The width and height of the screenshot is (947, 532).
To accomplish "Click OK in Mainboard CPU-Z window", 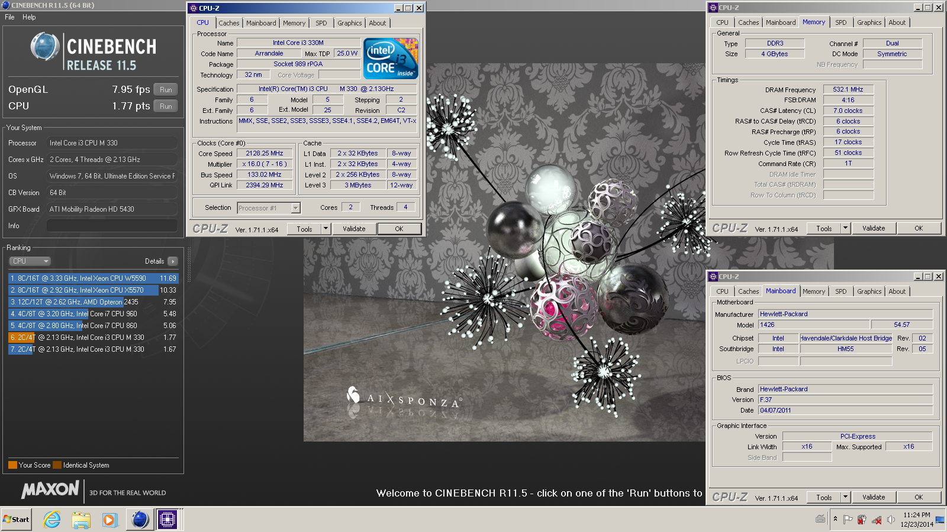I will pyautogui.click(x=919, y=497).
